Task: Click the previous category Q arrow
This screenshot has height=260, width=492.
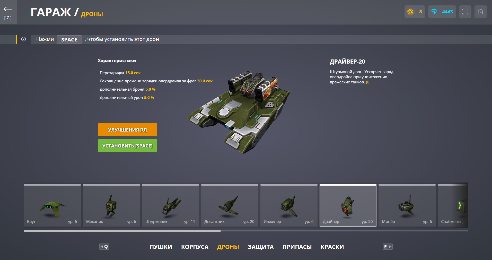Action: (104, 247)
